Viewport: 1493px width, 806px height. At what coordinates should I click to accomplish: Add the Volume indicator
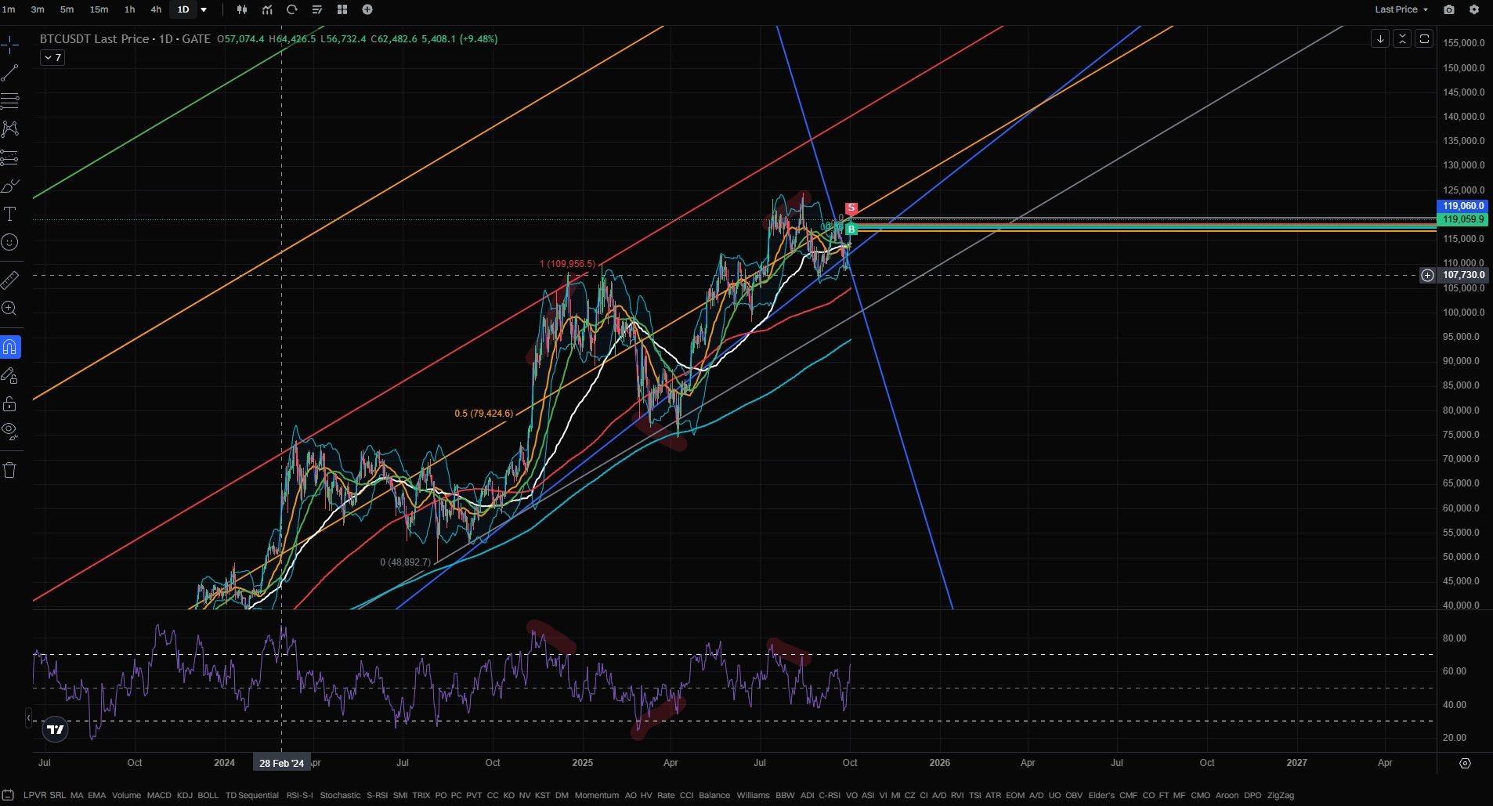[x=126, y=795]
